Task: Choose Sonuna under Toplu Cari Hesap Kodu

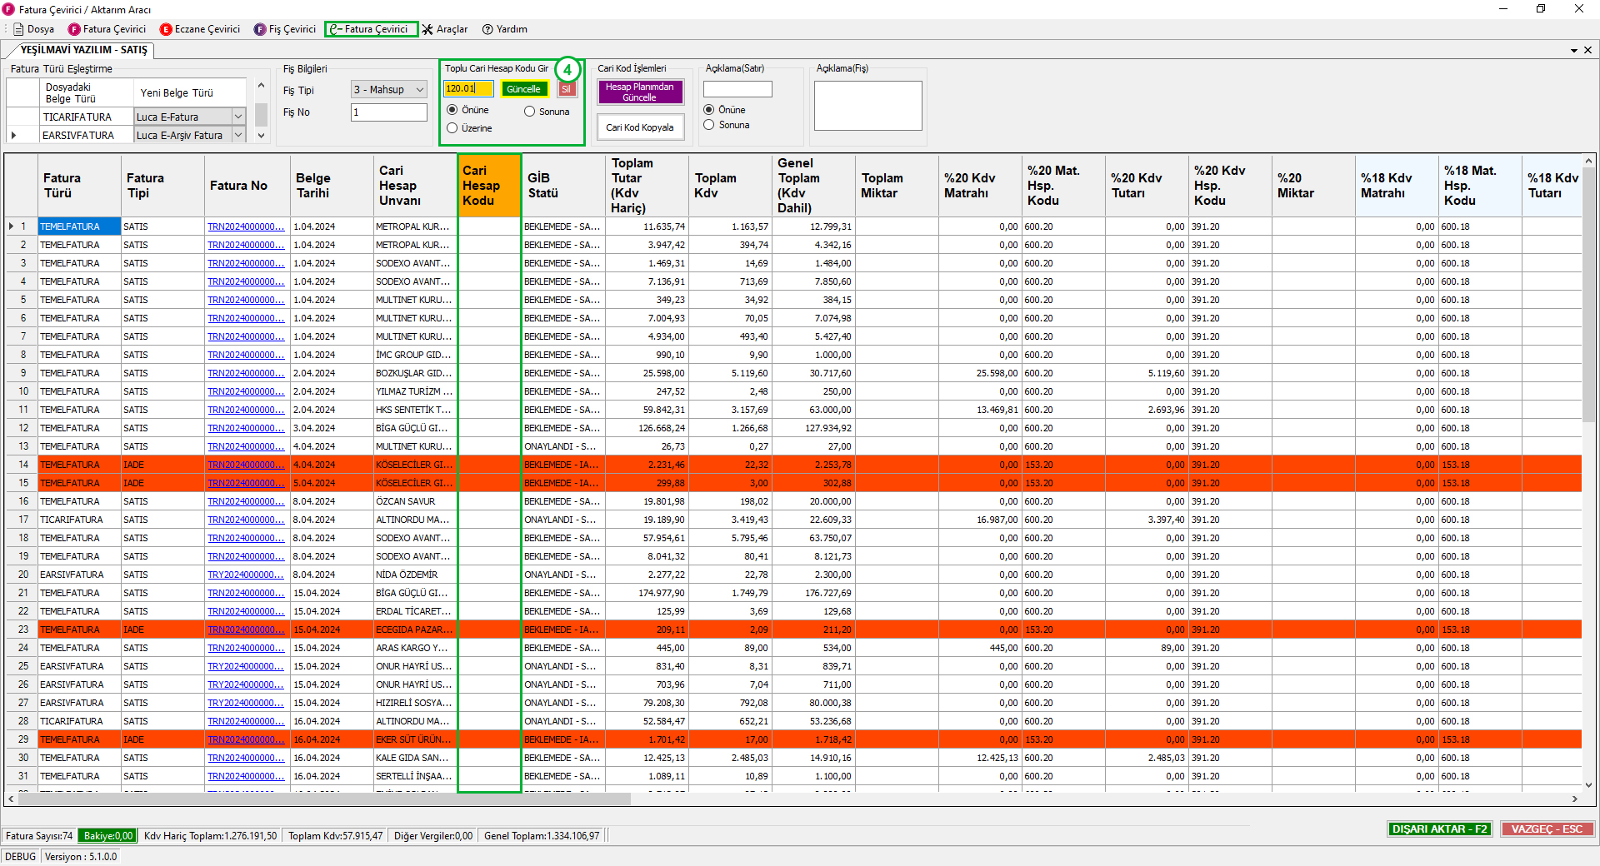Action: point(529,112)
